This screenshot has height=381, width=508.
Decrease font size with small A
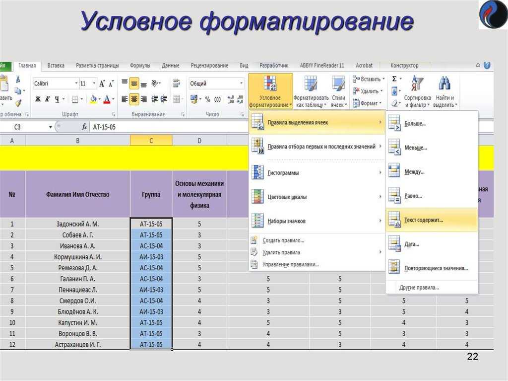pos(111,84)
